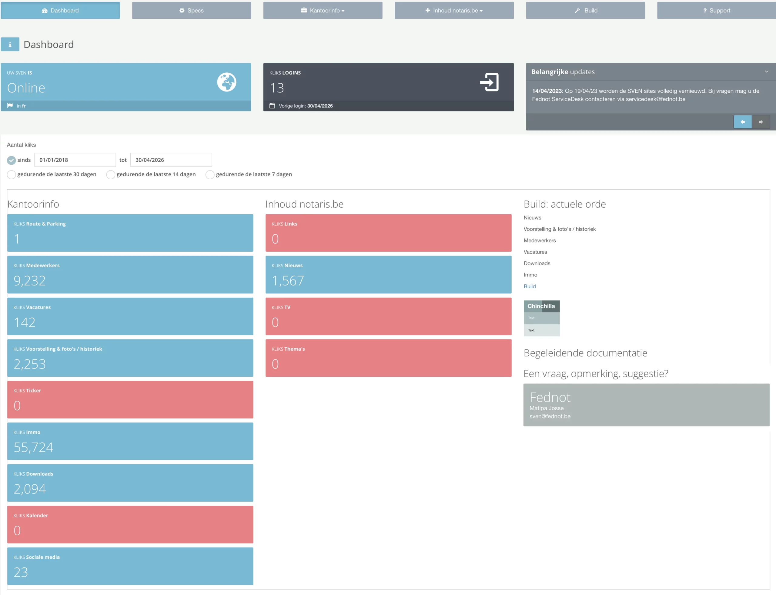
Task: Click sven@fednot.be email on Fednot card
Action: 550,416
